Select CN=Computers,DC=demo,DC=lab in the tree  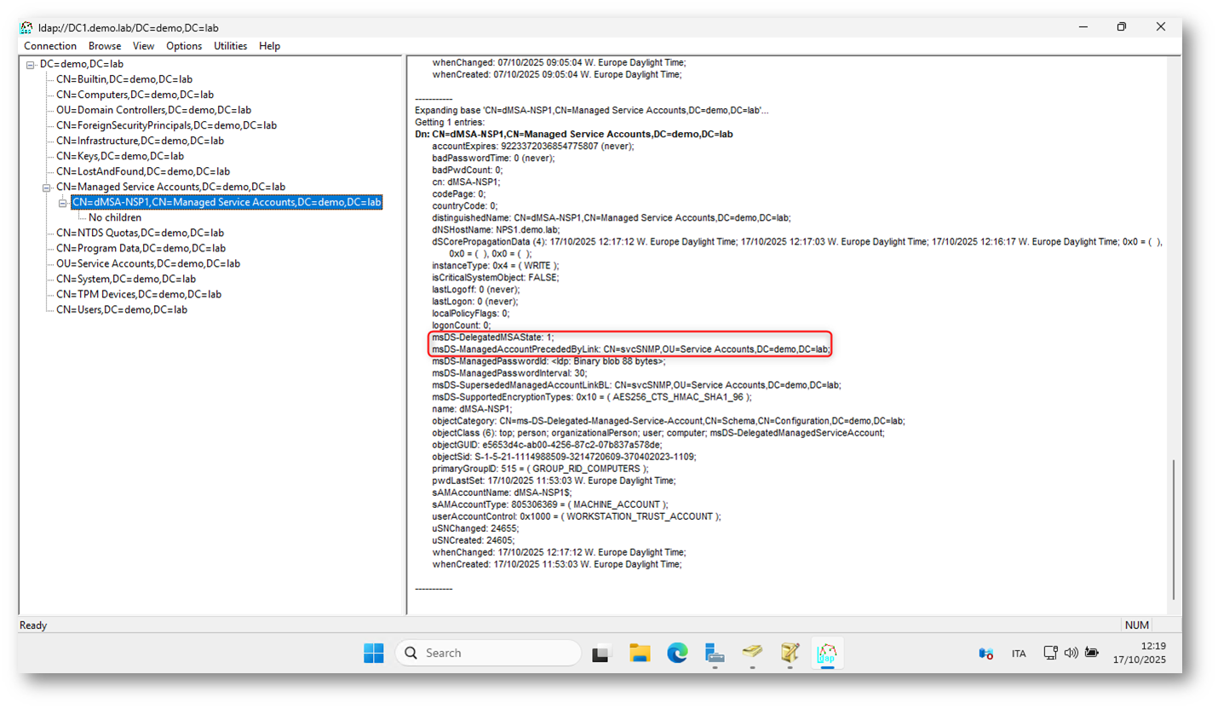point(135,95)
